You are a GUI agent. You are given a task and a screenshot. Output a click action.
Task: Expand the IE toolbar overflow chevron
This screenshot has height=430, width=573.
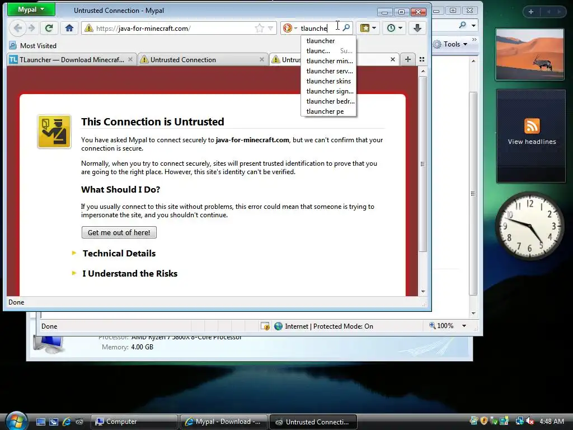pos(474,40)
